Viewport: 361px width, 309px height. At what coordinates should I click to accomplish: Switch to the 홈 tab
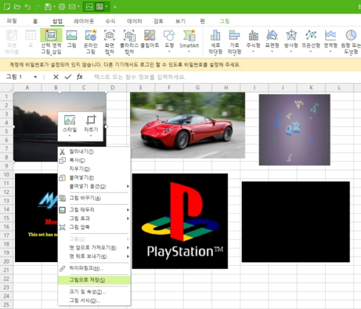pos(35,21)
